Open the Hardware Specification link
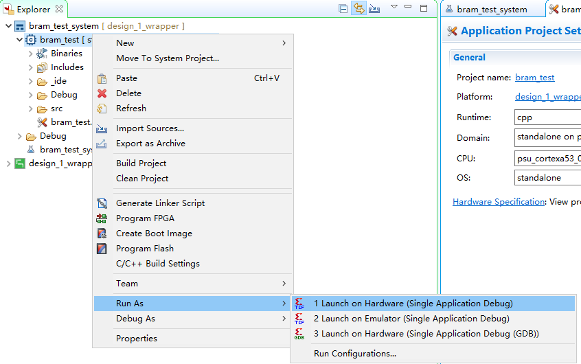Image resolution: width=581 pixels, height=364 pixels. (x=499, y=202)
